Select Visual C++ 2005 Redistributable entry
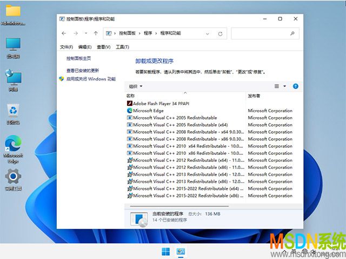 click(x=175, y=118)
